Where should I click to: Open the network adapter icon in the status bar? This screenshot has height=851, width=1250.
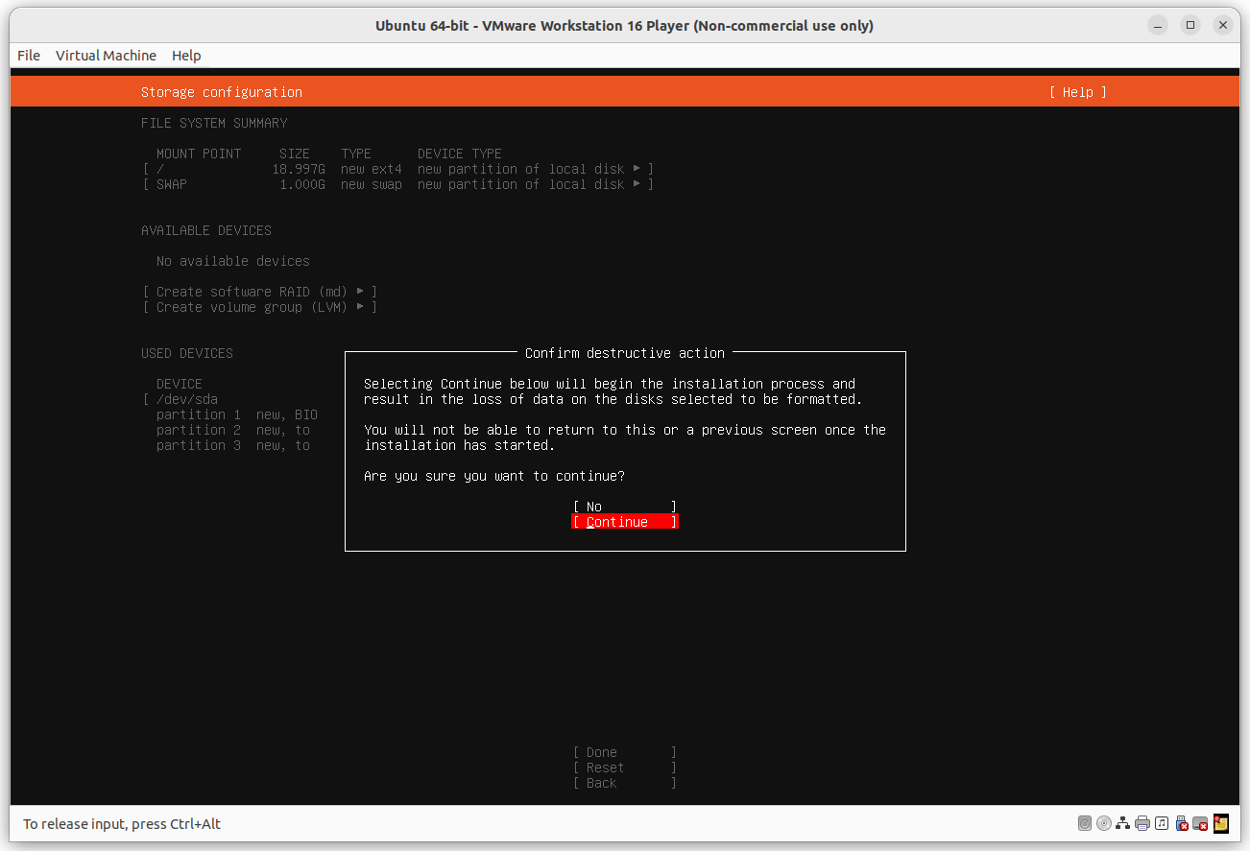(x=1123, y=823)
